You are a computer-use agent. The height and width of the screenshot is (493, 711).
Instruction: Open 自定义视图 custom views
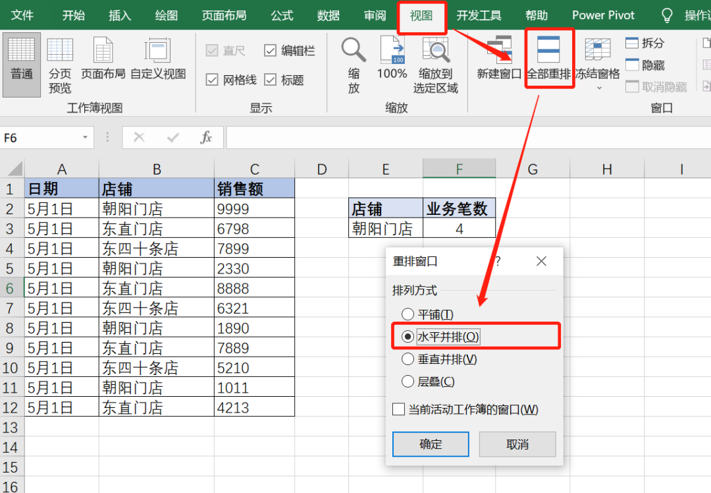pyautogui.click(x=157, y=49)
